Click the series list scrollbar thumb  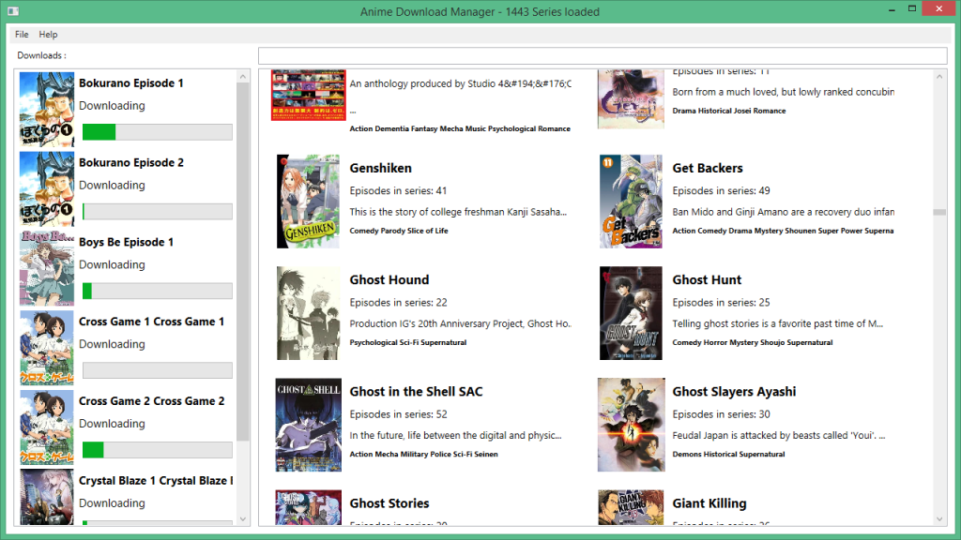tap(939, 213)
